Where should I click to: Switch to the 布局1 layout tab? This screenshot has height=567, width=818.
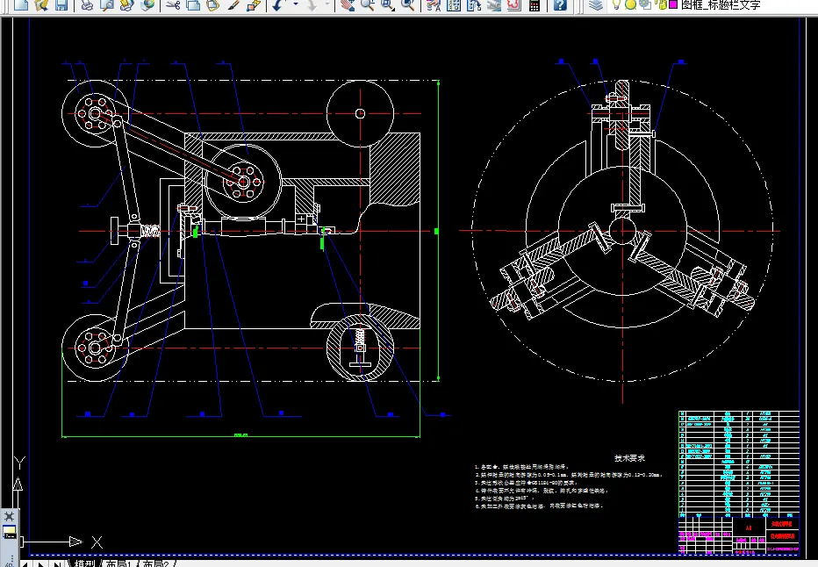pyautogui.click(x=118, y=563)
